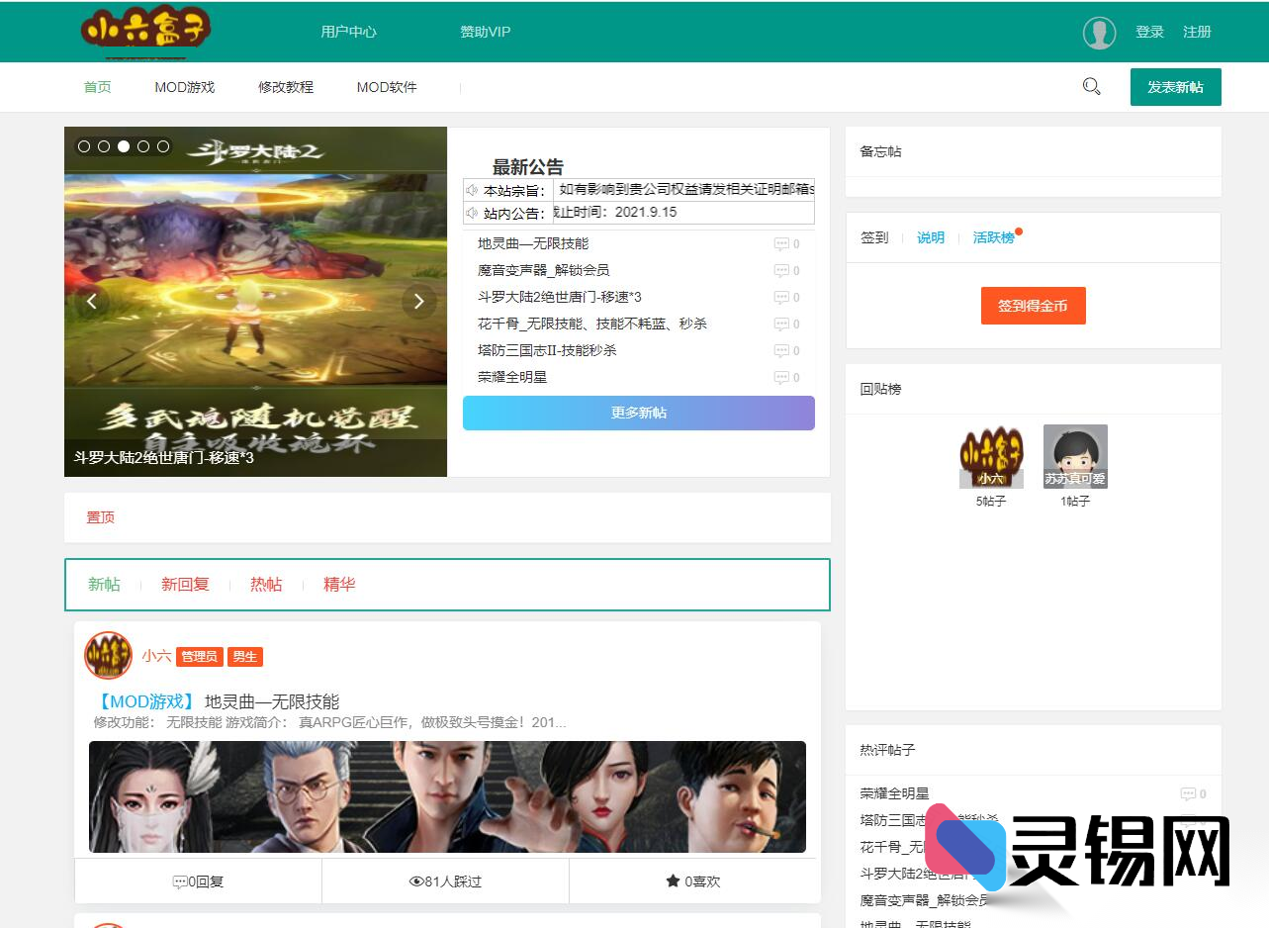The width and height of the screenshot is (1269, 928).
Task: Click the 小六盒子 site logo
Action: tap(144, 31)
